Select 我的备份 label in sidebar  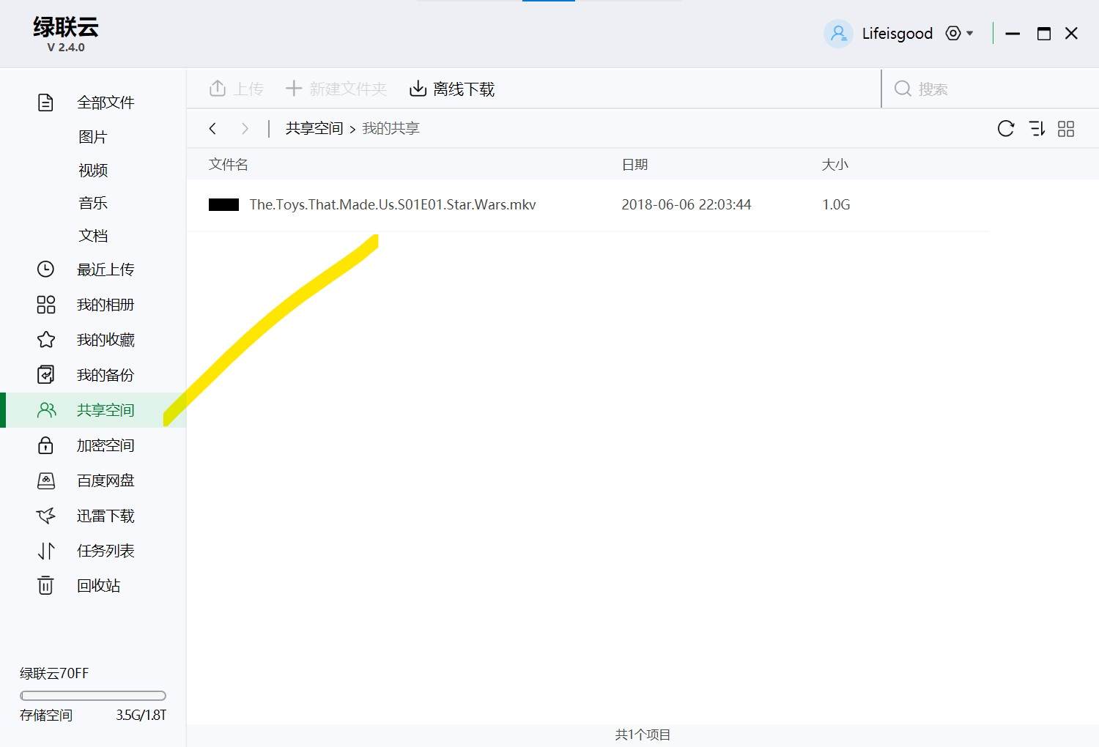(x=106, y=375)
